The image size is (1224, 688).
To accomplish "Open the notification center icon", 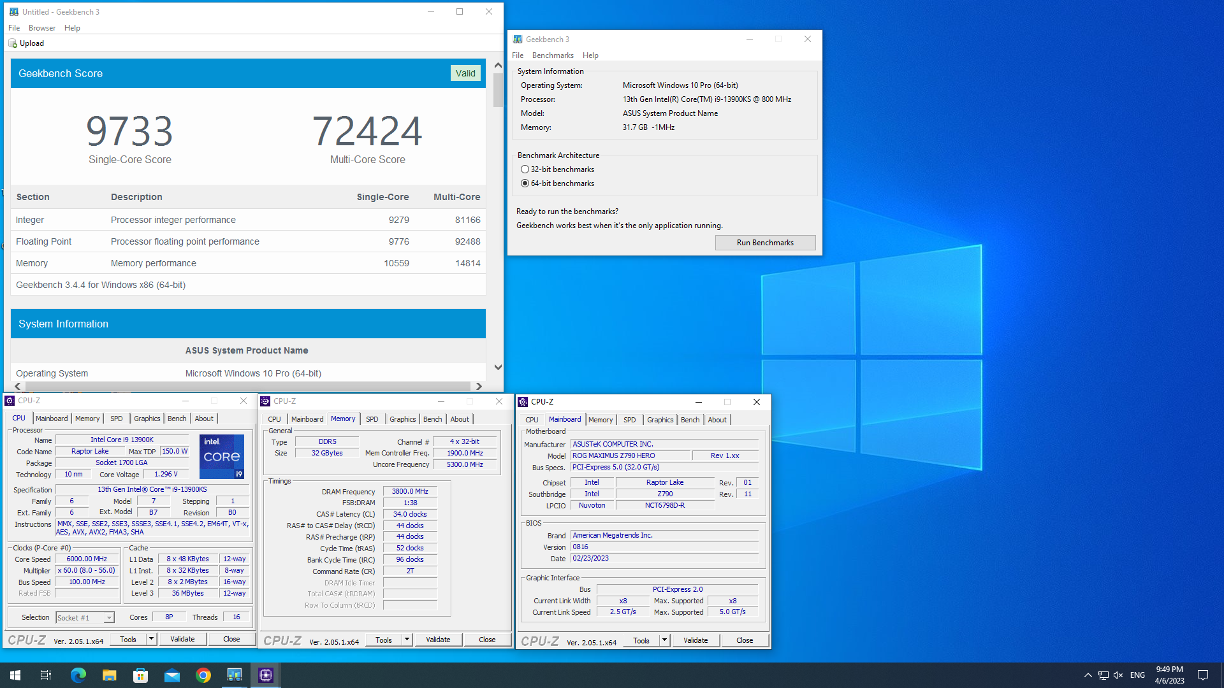I will coord(1203,675).
